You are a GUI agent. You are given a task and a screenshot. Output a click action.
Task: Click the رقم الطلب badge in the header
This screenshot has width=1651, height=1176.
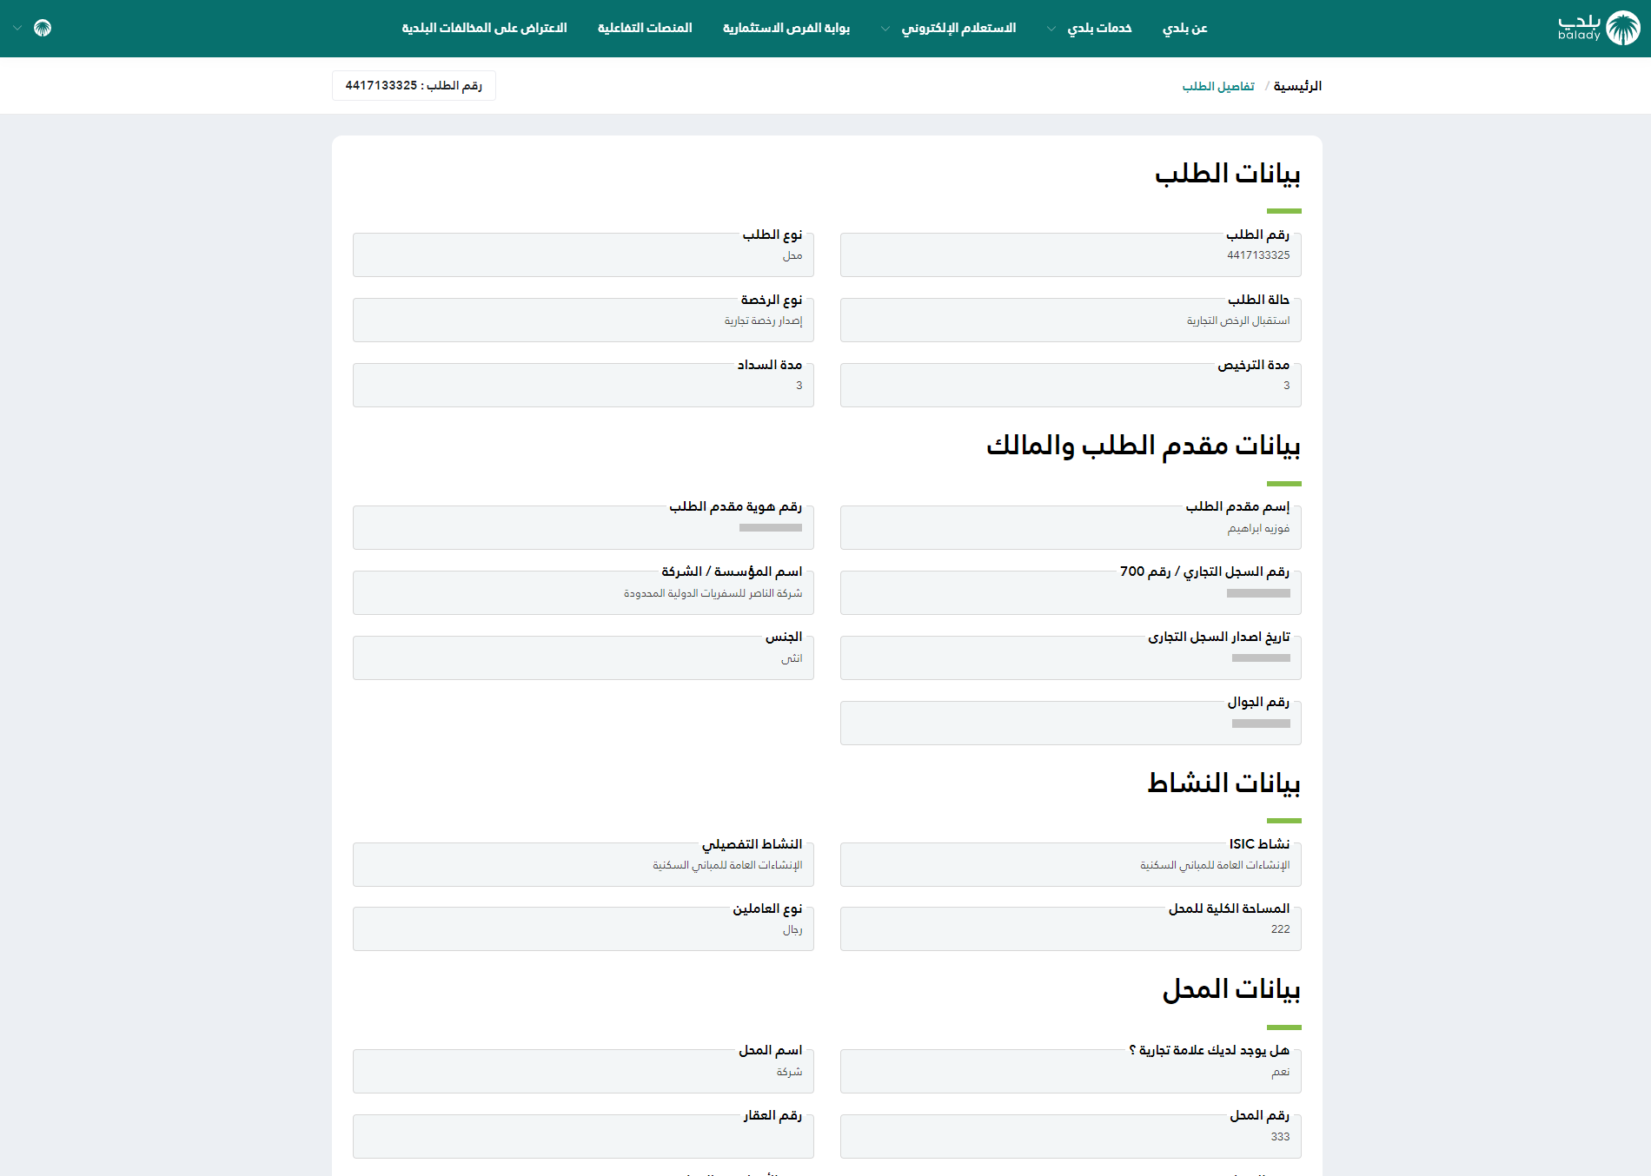[x=414, y=85]
